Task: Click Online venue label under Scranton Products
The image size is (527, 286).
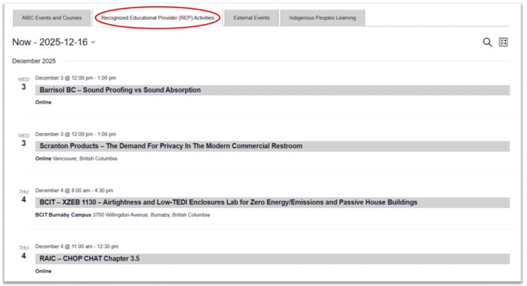Action: click(43, 158)
